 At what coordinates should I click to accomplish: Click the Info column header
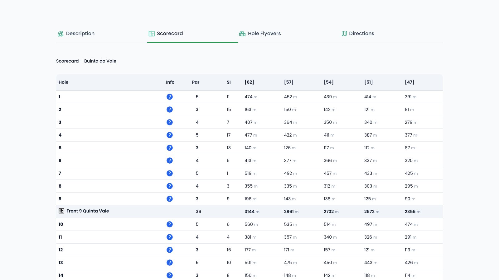(170, 82)
